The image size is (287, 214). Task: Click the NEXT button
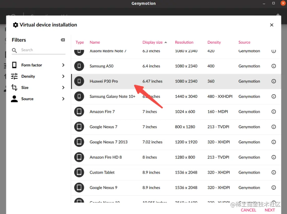tap(270, 210)
